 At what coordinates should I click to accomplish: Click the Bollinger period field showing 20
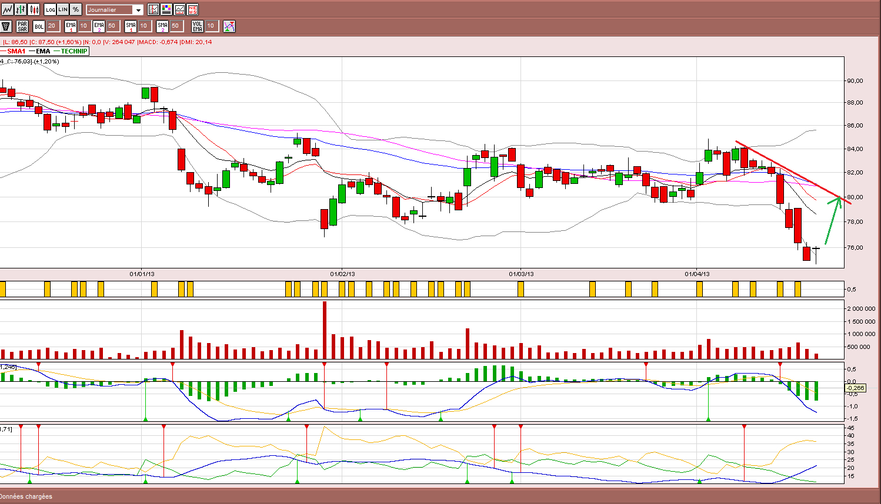53,26
